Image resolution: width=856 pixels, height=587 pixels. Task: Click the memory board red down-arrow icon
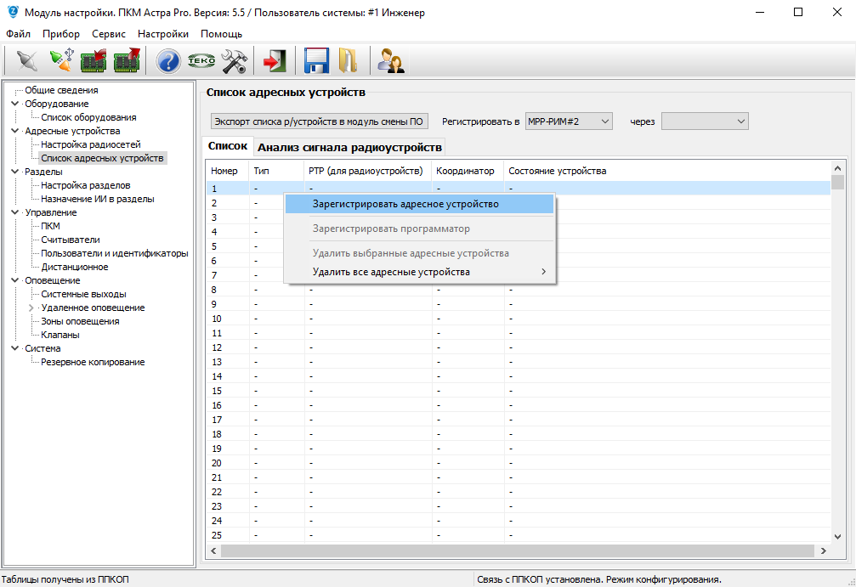(x=94, y=60)
